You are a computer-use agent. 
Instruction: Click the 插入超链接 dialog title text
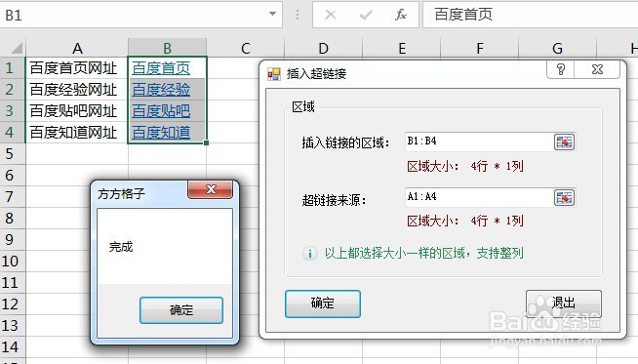tap(316, 74)
